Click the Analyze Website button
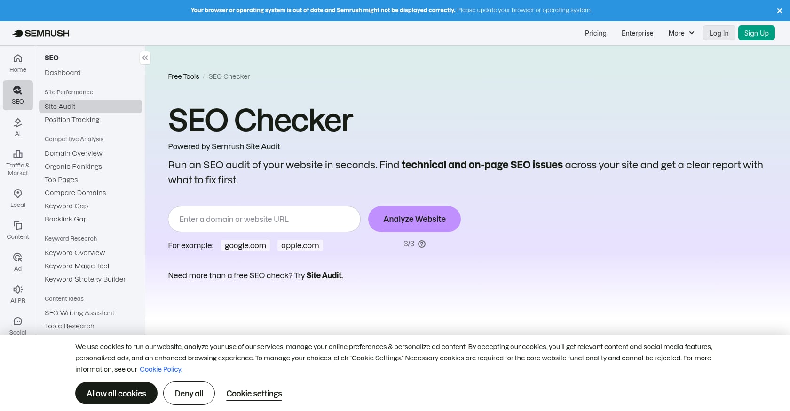 coord(414,219)
